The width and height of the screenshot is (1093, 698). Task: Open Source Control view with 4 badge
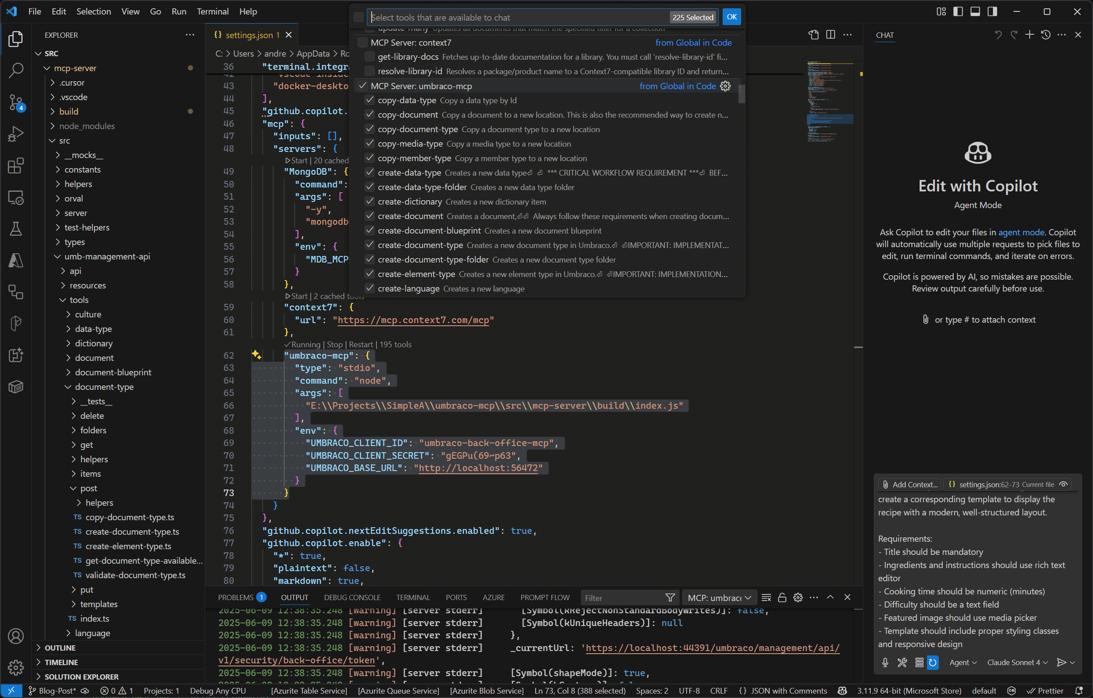click(16, 102)
